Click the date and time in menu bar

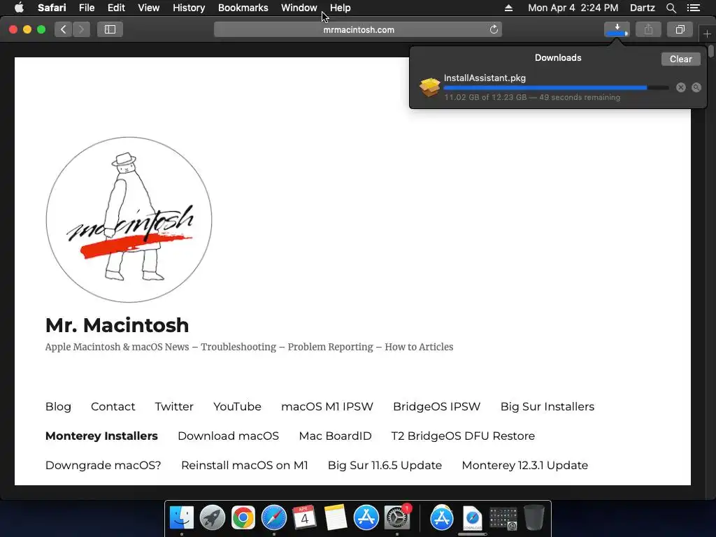[573, 8]
